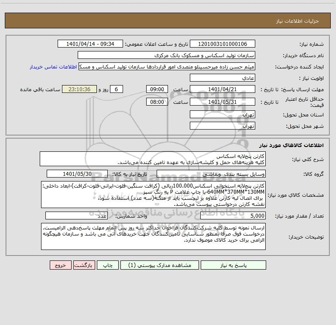
Task: Click need-by date field 1401/05/30
Action: pyautogui.click(x=77, y=174)
